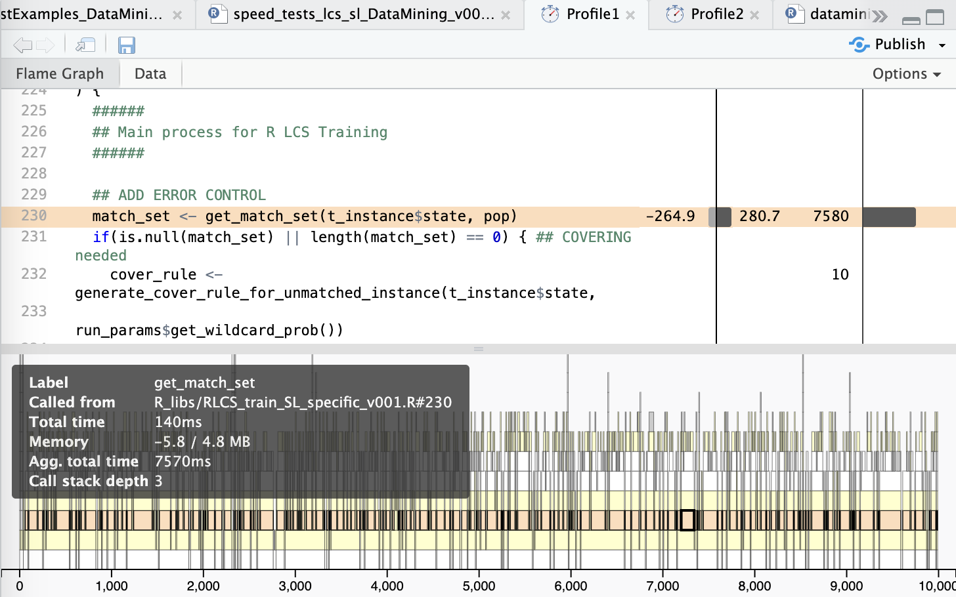Click the back navigation arrow icon
The image size is (956, 597).
click(x=23, y=45)
